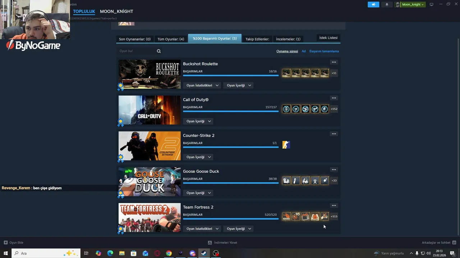Expand Counter-Strike 2 Oyun İçeriği dropdown
This screenshot has height=258, width=460.
click(199, 157)
